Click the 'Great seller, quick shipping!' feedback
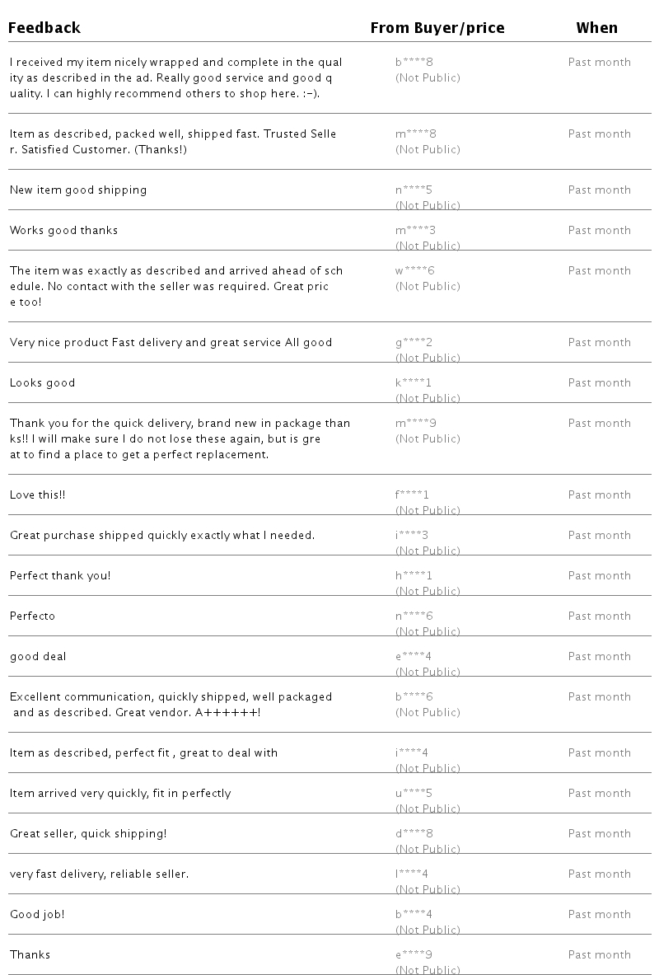The height and width of the screenshot is (975, 659). coord(88,833)
